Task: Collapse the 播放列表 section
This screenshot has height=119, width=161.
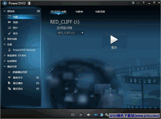Action: (x=5, y=66)
